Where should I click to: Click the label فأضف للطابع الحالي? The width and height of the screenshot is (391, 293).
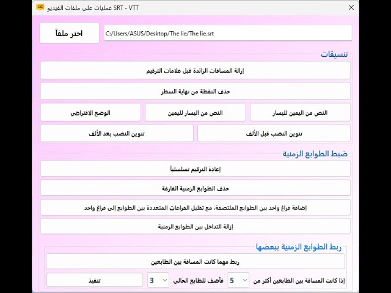[198, 281]
